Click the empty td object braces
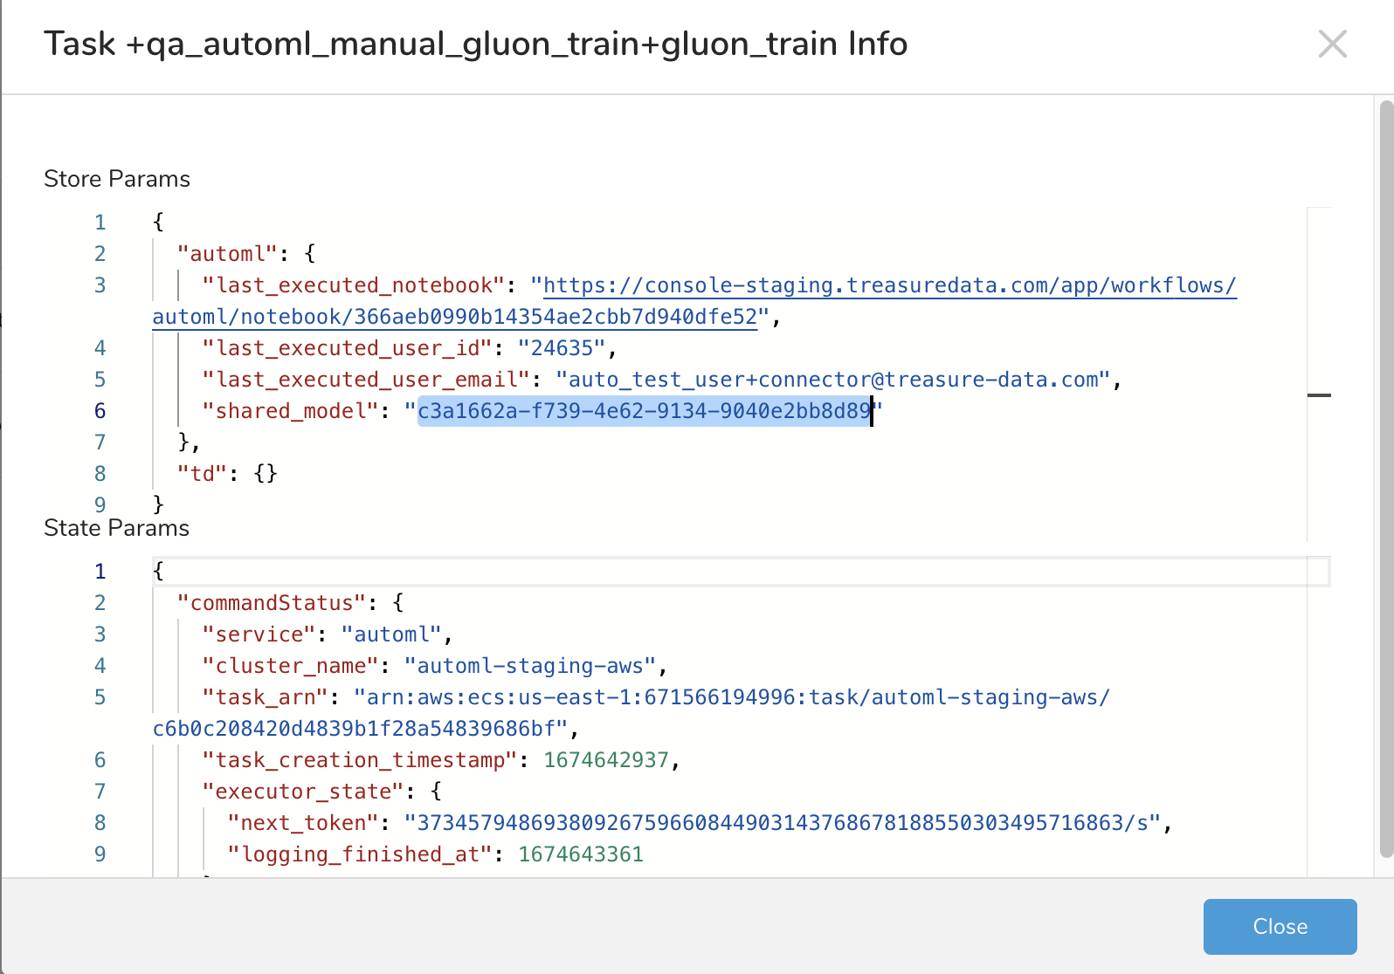Image resolution: width=1394 pixels, height=974 pixels. tap(265, 473)
